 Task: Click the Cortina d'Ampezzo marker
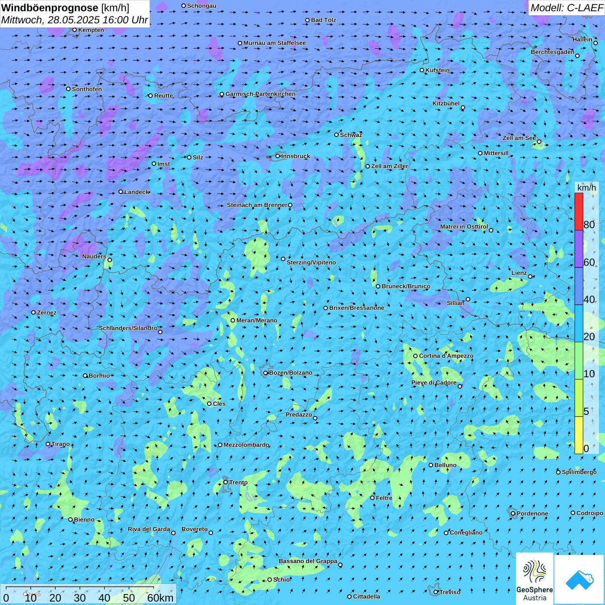click(x=416, y=356)
